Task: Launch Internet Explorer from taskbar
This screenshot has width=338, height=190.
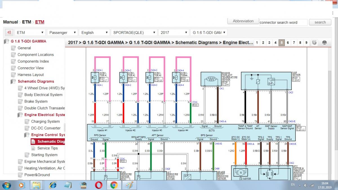Action: pos(52,185)
